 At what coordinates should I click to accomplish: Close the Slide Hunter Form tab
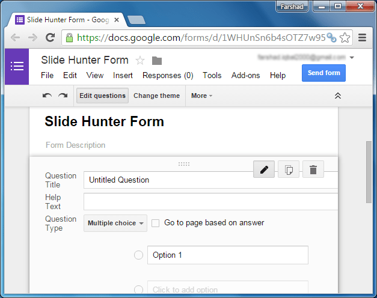tap(117, 20)
